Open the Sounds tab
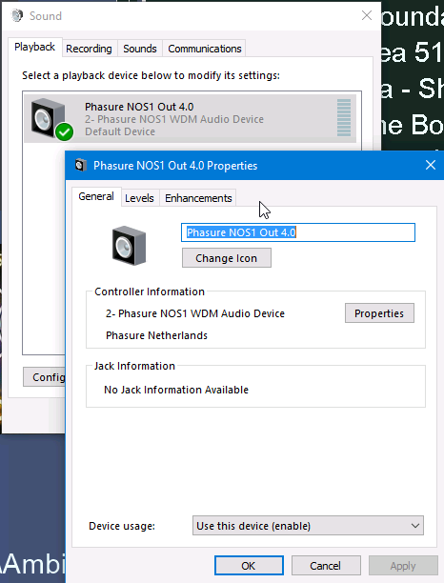 (140, 49)
